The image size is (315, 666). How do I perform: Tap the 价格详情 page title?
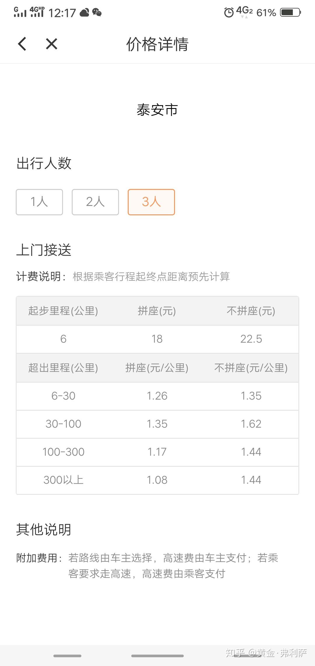(x=157, y=44)
